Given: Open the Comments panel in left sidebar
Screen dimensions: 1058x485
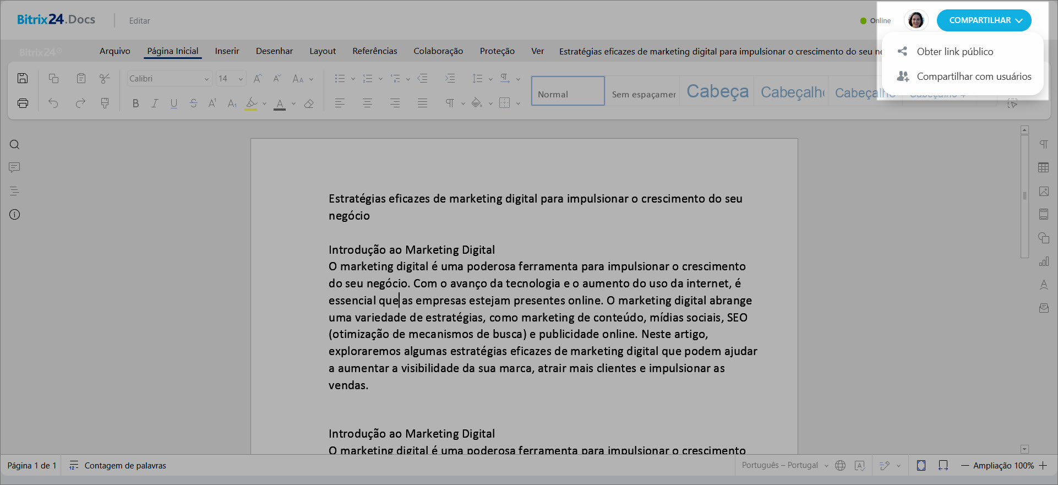Looking at the screenshot, I should (15, 167).
